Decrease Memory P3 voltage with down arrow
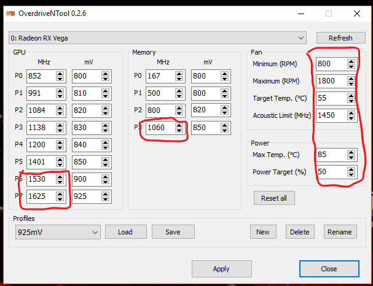 224,131
